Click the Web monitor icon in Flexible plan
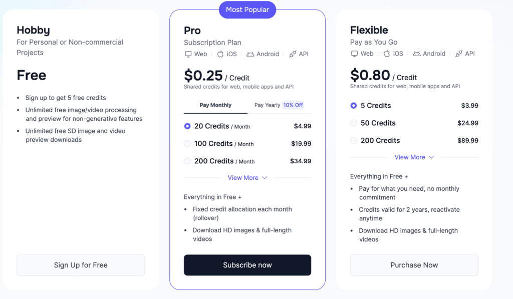 [x=354, y=54]
